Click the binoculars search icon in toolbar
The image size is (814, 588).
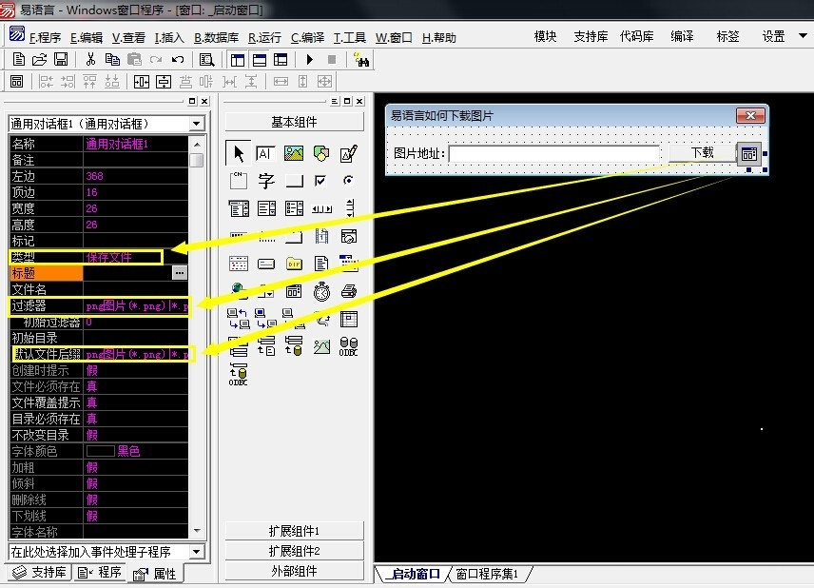[x=361, y=59]
